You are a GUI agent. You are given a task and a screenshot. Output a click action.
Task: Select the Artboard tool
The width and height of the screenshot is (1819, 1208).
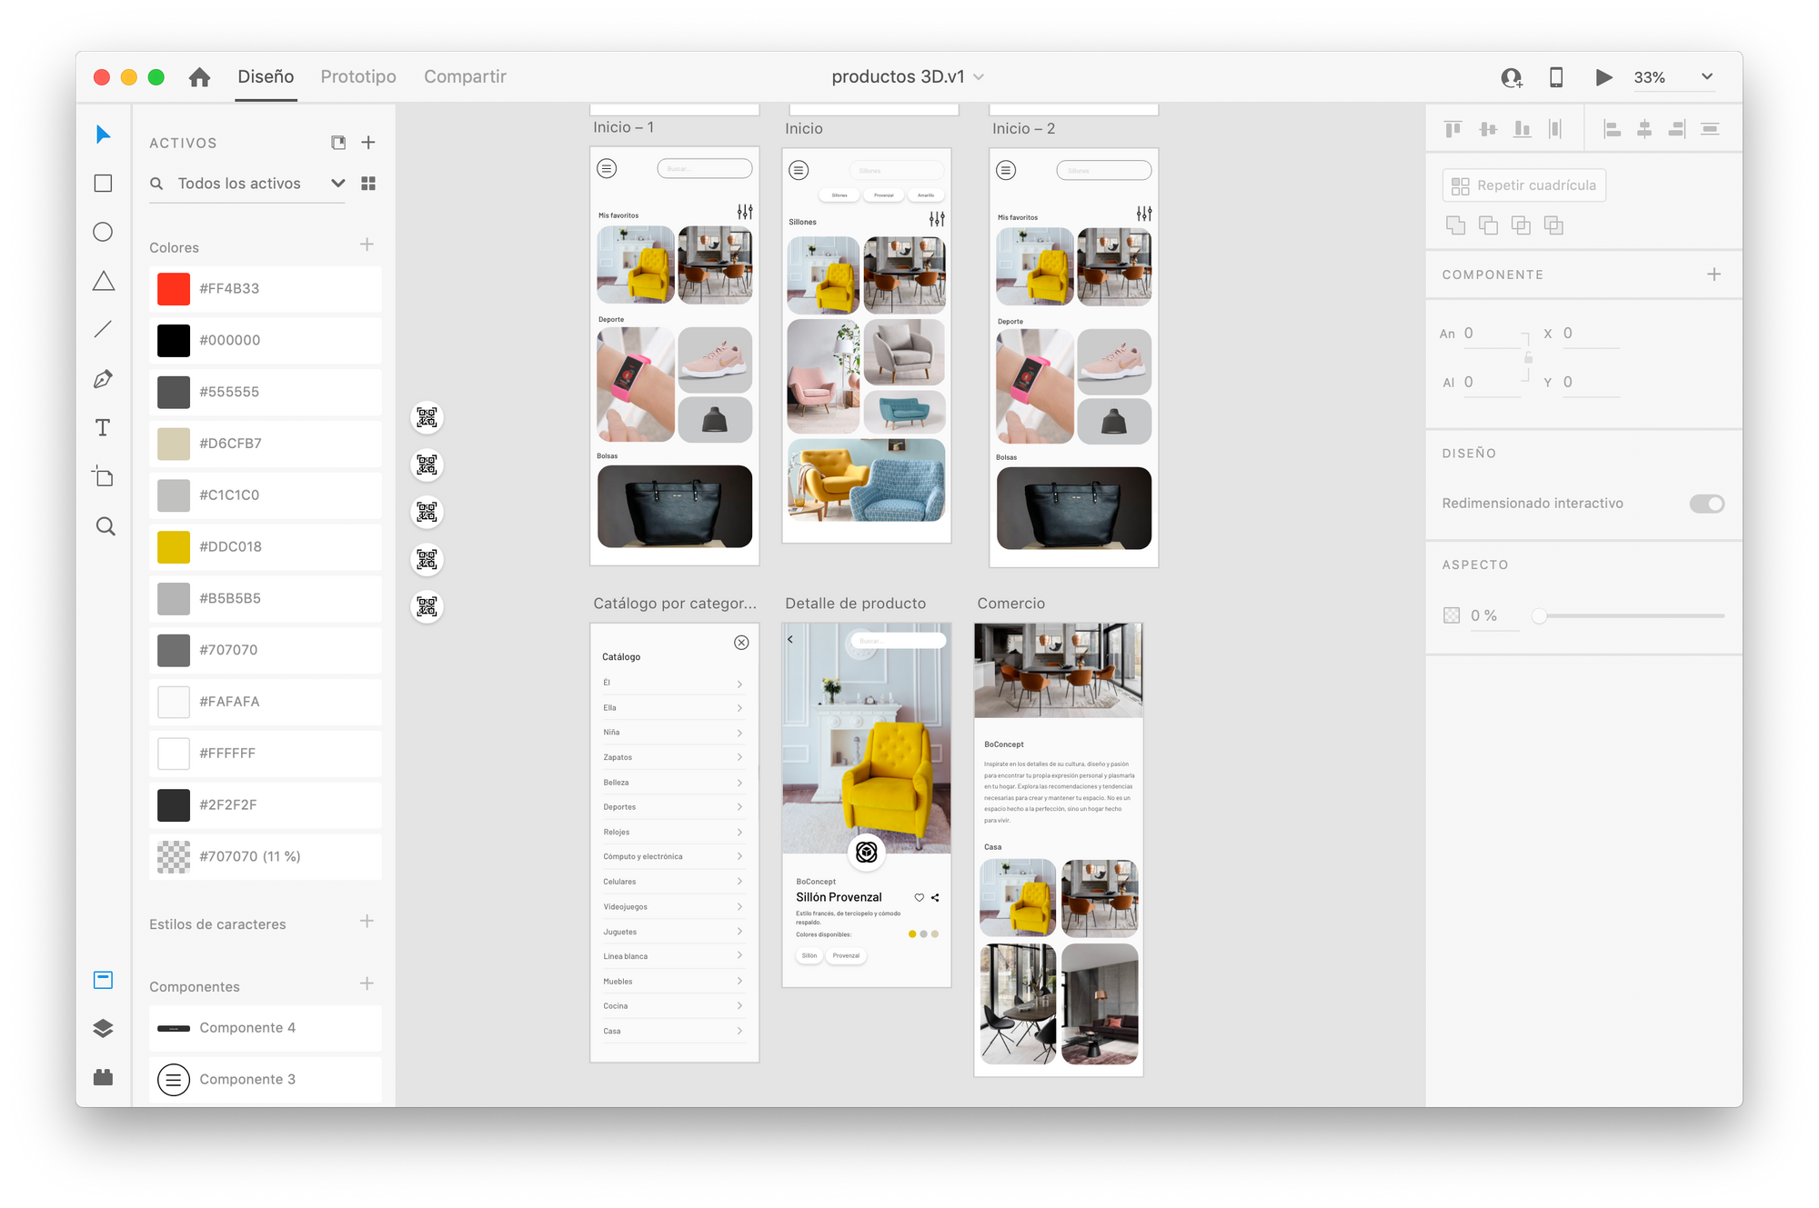click(103, 476)
